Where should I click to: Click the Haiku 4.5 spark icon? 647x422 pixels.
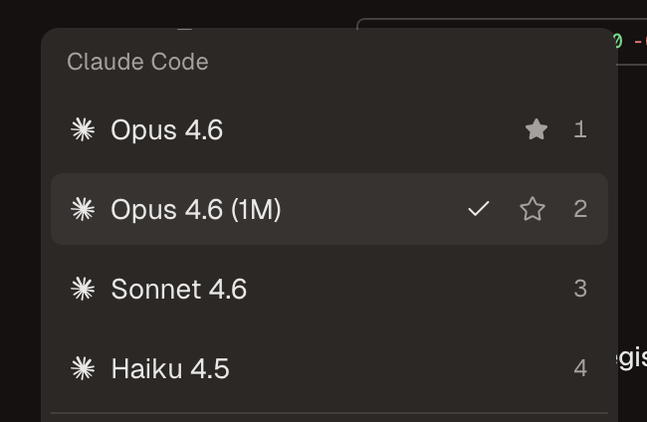pos(83,368)
